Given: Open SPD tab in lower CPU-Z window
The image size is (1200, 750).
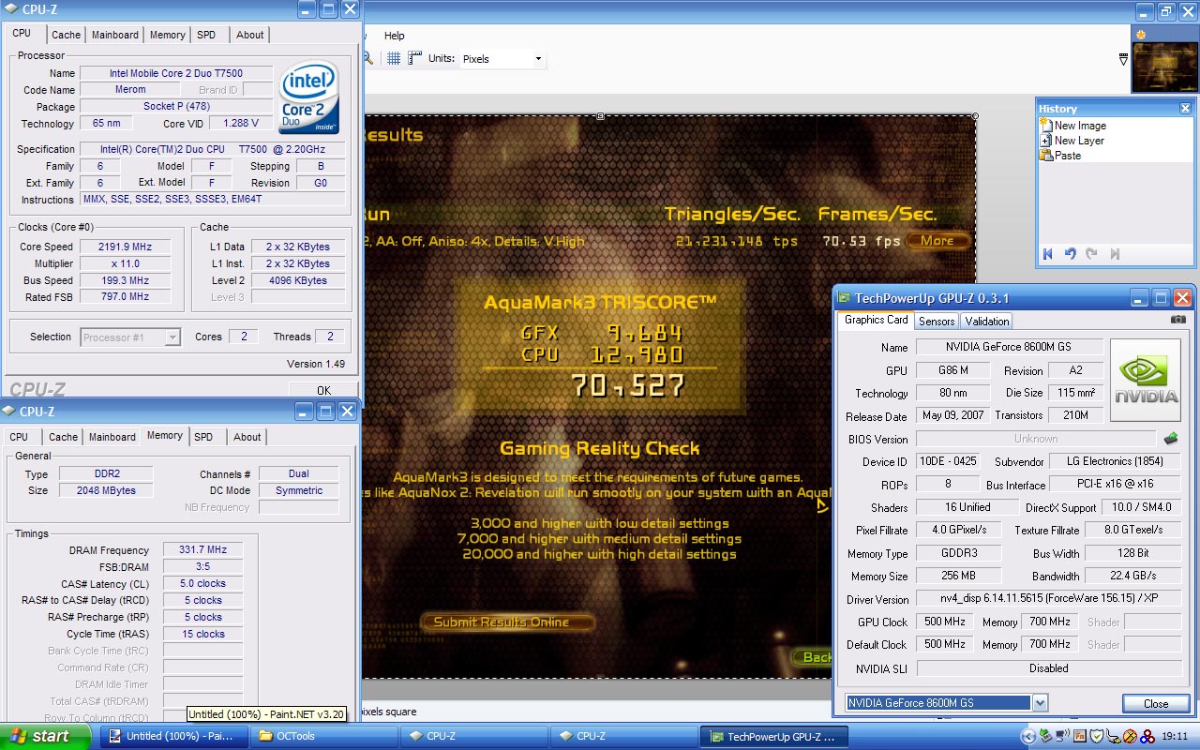Looking at the screenshot, I should click(x=203, y=437).
